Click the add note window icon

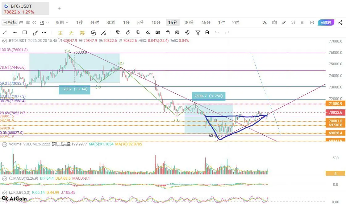[x=293, y=22]
